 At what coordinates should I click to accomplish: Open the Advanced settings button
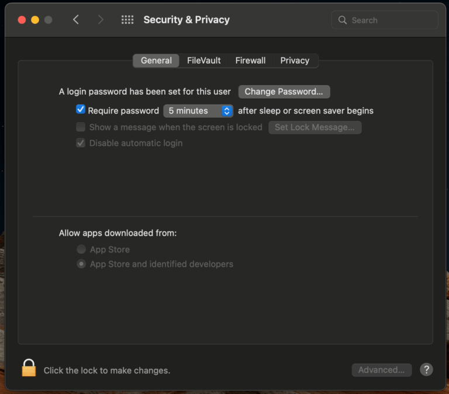(x=381, y=370)
